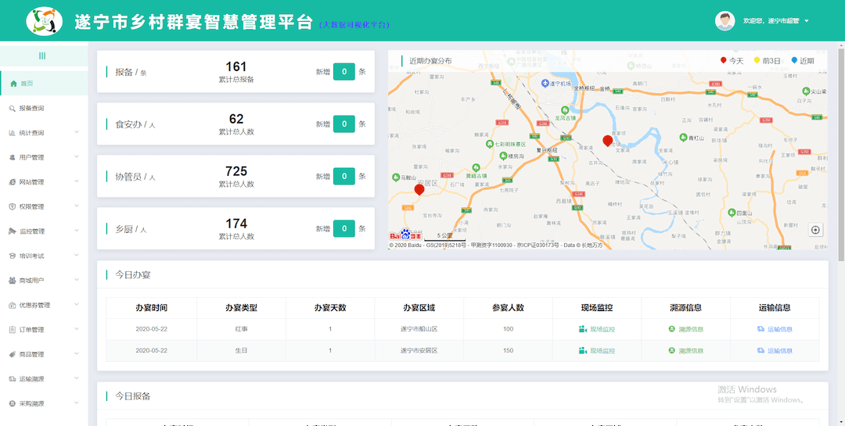Click the camera icon beside 监控管理

[13, 231]
